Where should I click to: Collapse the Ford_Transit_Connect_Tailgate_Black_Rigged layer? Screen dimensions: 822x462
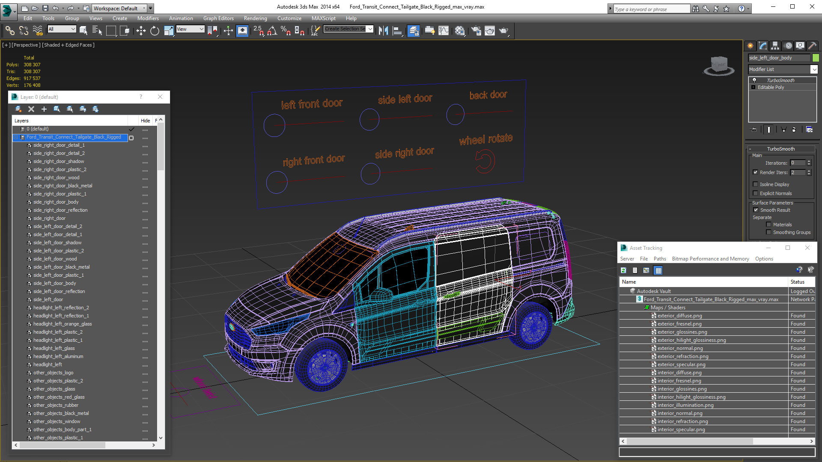[16, 137]
